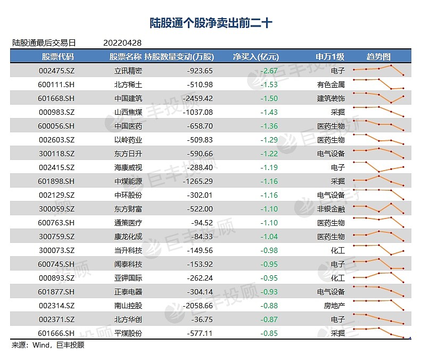Select stock name 南山控股

[x=128, y=306]
